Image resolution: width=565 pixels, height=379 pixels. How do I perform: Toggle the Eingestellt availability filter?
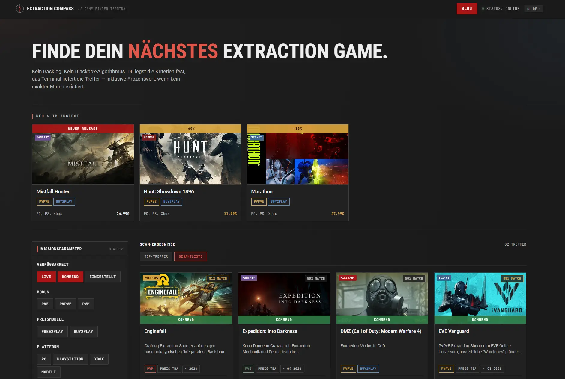[x=103, y=277]
